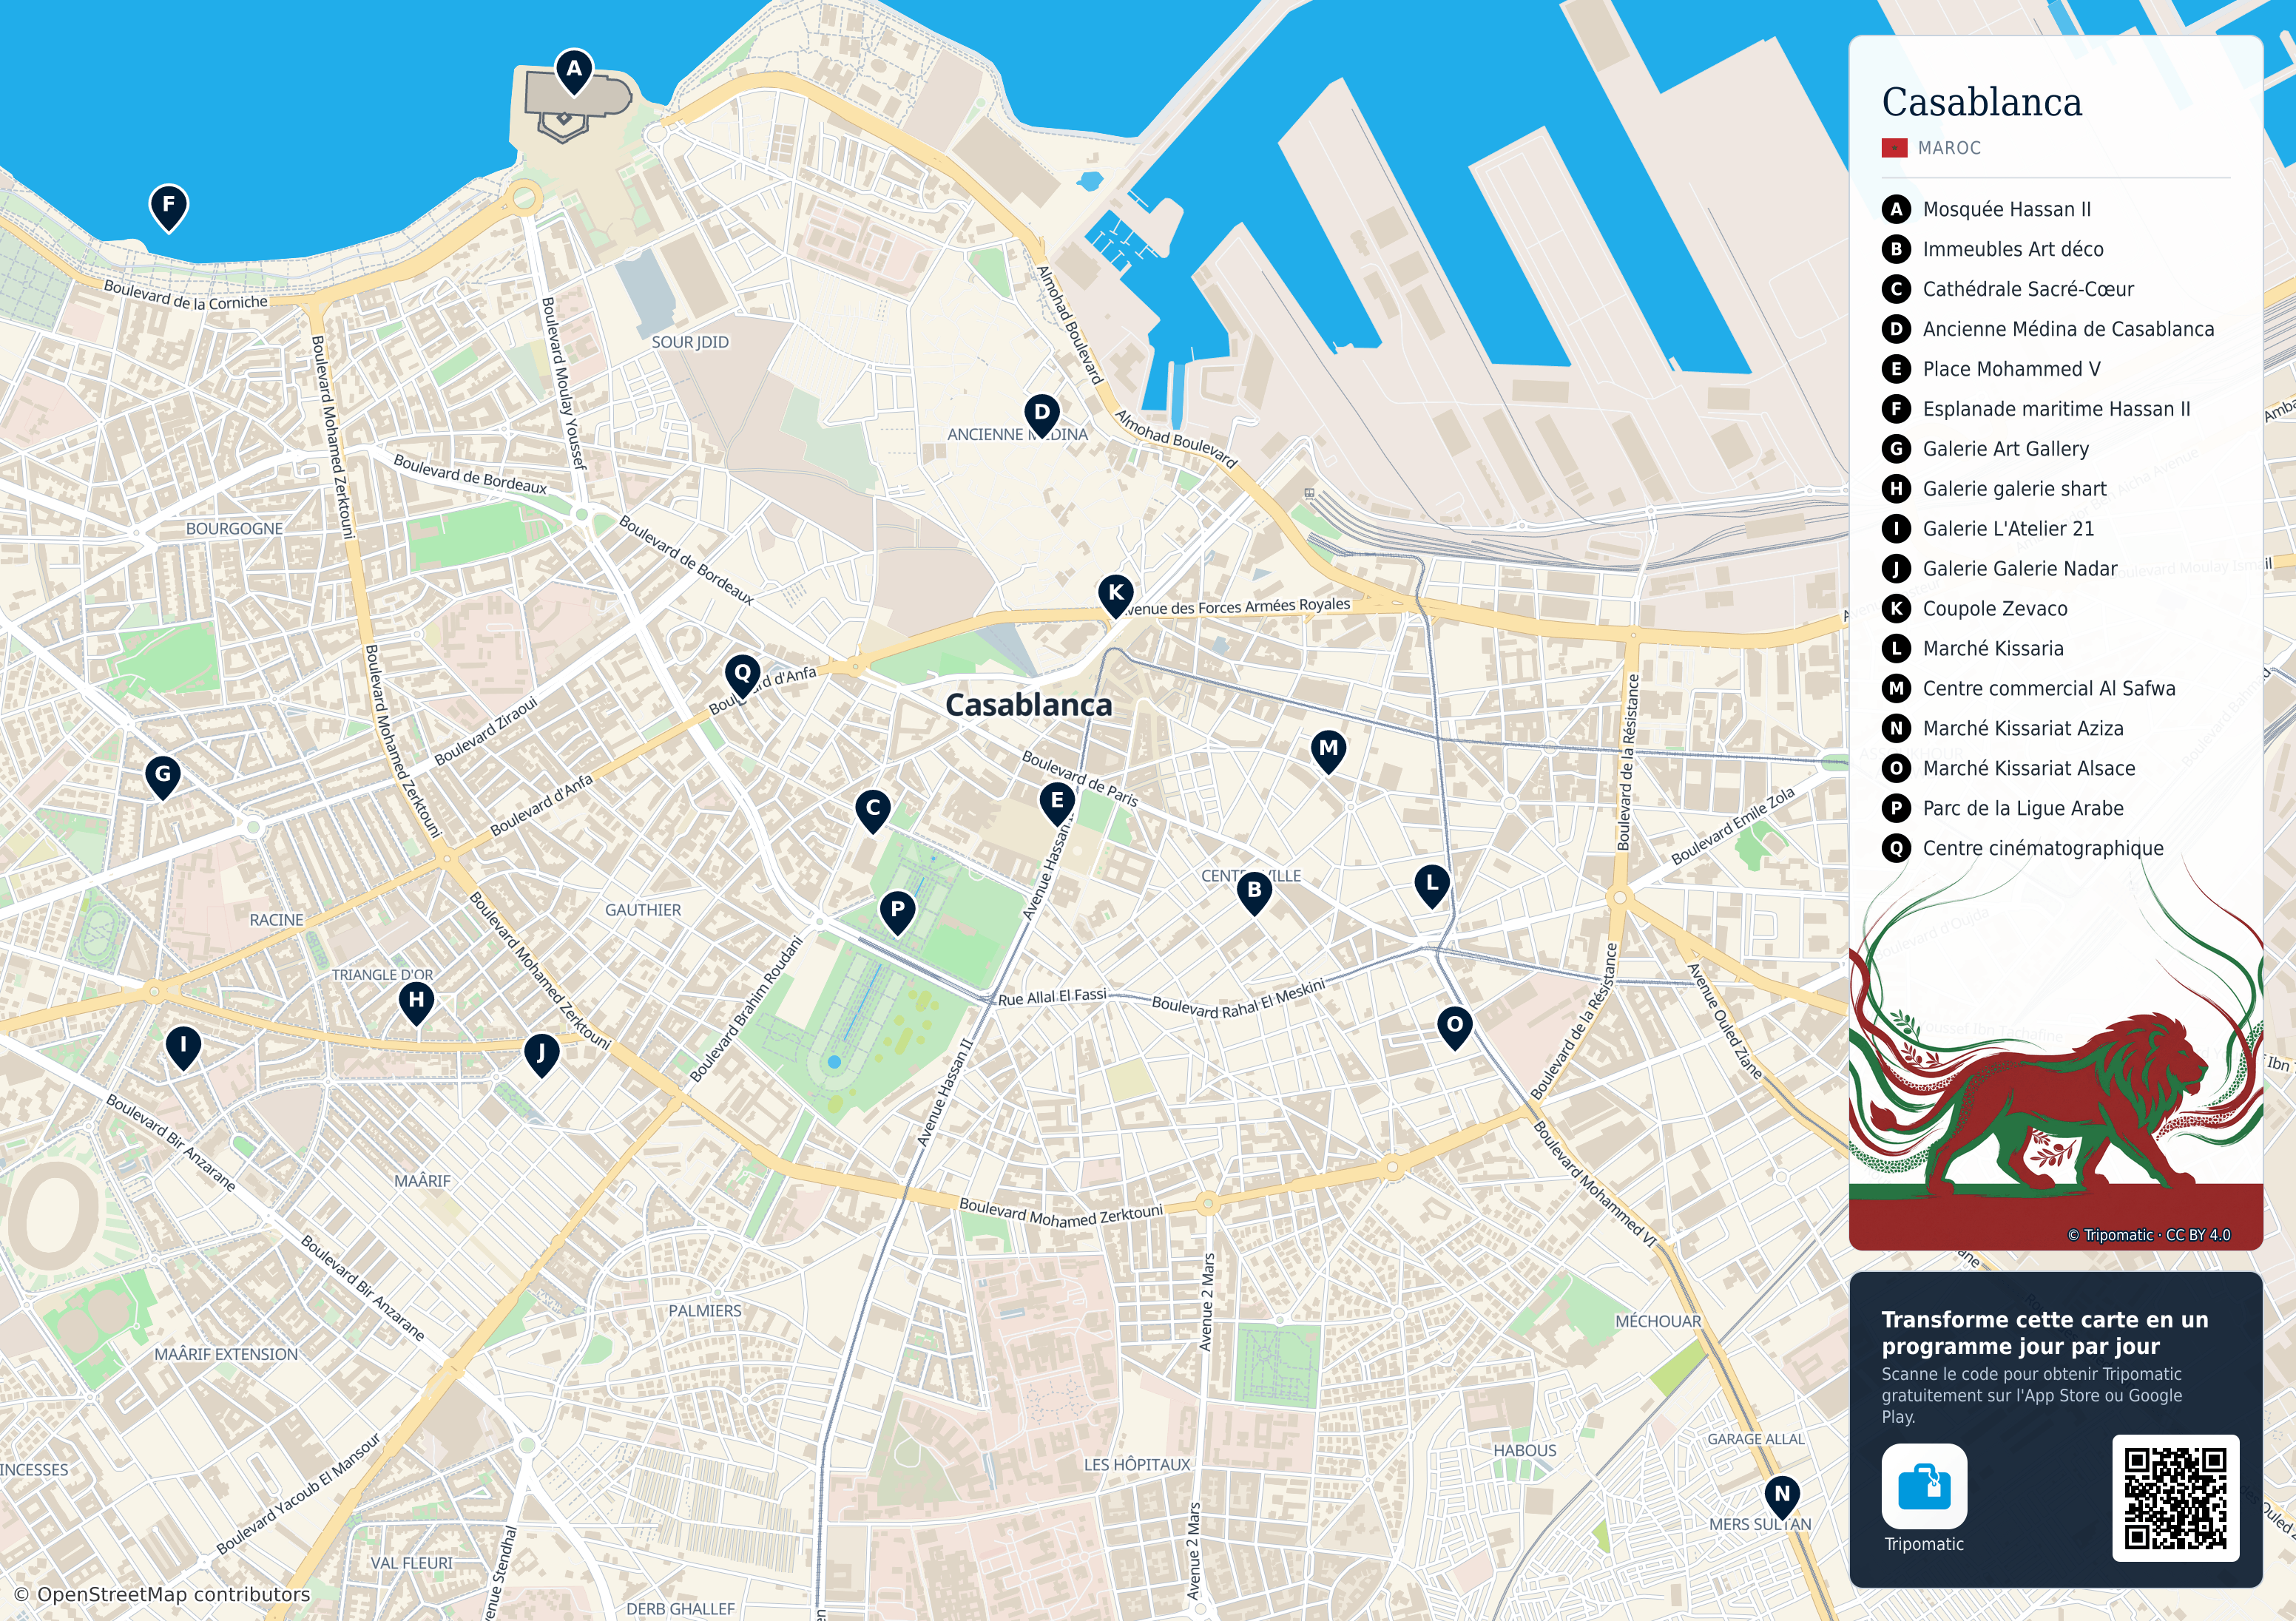Viewport: 2296px width, 1621px height.
Task: Select map pin P in the park
Action: [x=898, y=912]
